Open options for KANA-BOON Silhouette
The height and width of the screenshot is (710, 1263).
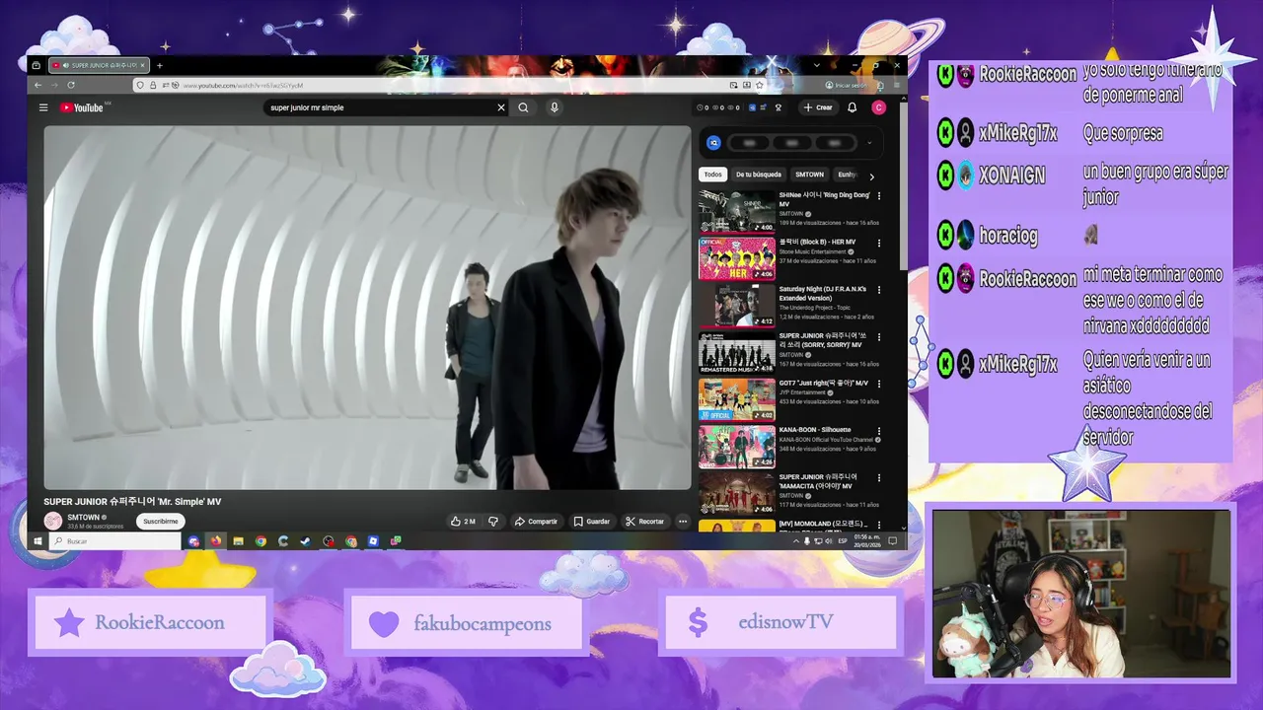pos(879,431)
